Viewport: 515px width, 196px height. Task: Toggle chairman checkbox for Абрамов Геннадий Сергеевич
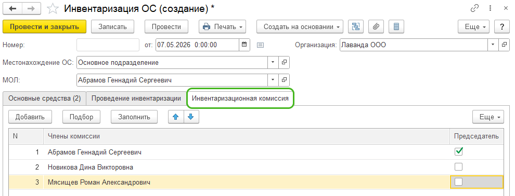[x=458, y=151]
